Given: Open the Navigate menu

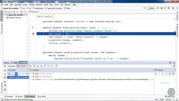Looking at the screenshot, I should [18, 4].
